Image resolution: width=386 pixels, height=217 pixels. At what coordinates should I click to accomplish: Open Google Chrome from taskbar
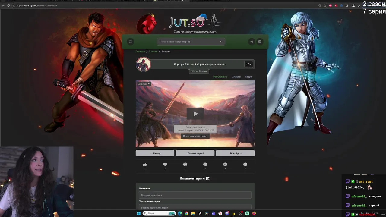click(187, 213)
